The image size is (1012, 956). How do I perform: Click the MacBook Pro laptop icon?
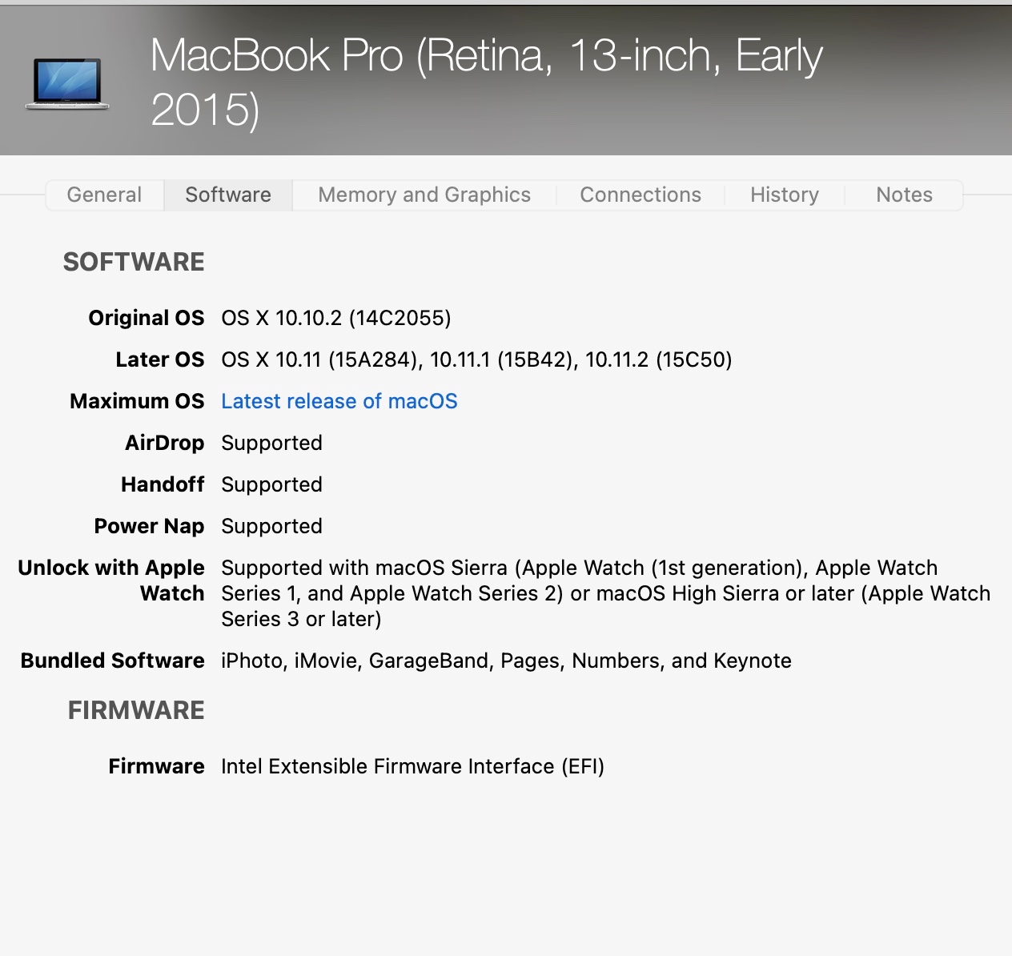[x=67, y=83]
